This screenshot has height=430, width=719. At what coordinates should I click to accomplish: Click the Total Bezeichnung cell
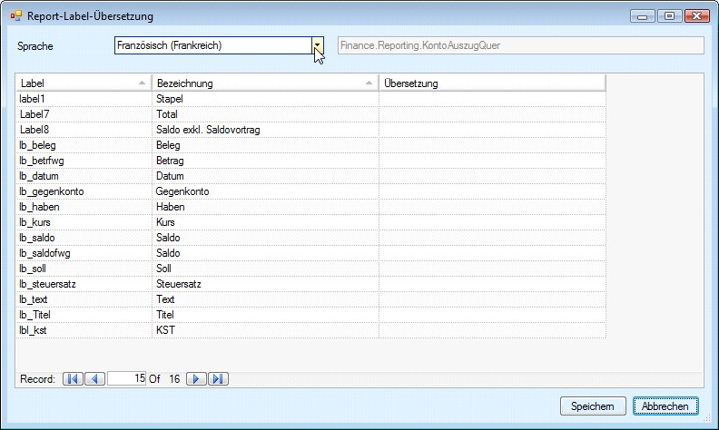click(265, 114)
